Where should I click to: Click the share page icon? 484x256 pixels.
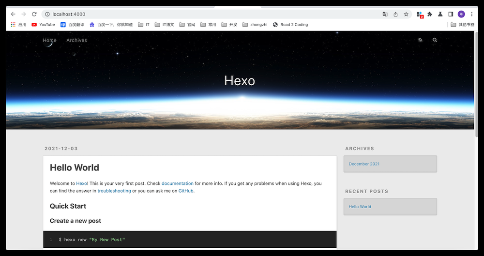(x=395, y=14)
